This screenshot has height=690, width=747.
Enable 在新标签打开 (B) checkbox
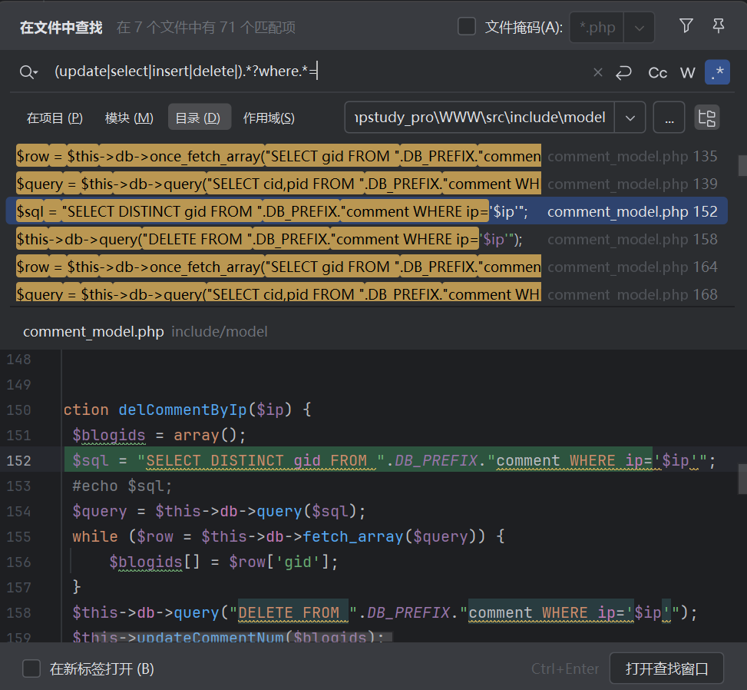pos(31,668)
